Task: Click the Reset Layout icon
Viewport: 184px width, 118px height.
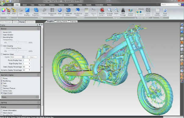Action: (165, 10)
